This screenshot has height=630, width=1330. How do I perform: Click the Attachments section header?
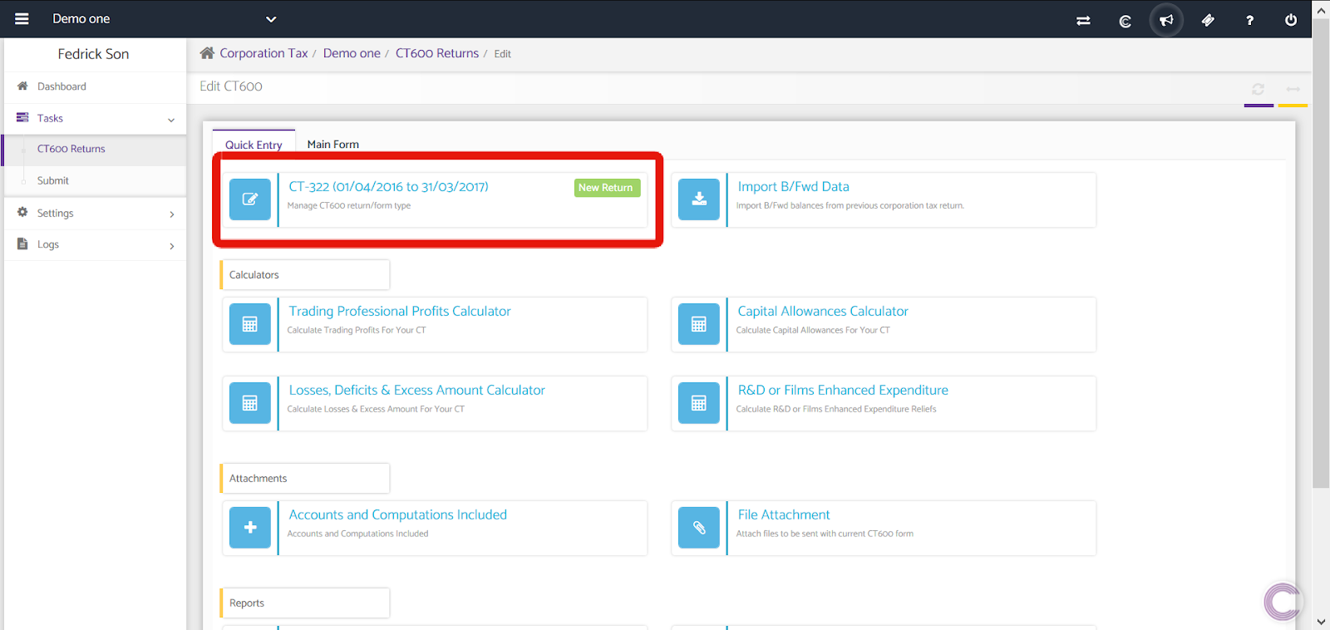[x=305, y=479]
